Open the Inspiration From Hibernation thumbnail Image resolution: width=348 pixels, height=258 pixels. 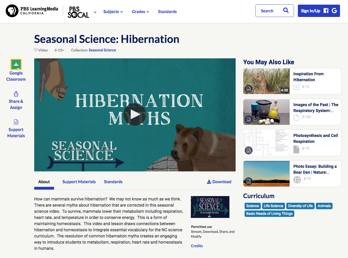(x=266, y=81)
